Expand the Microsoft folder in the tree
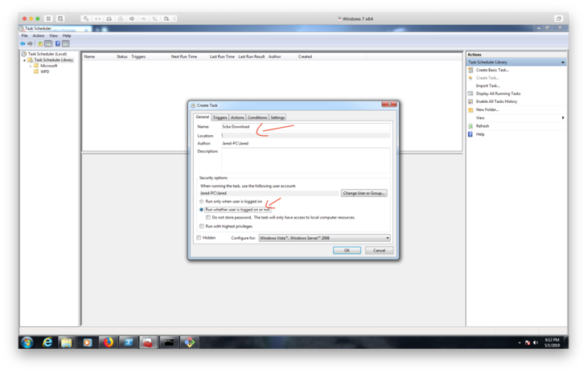Viewport: 587px width, 373px height. tap(31, 66)
